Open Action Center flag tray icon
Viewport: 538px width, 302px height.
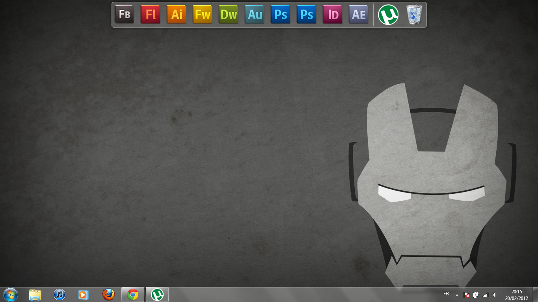click(x=467, y=295)
